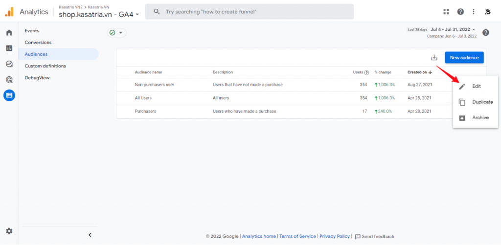Viewport: 501px width, 245px height.
Task: Open the date range dropdown Jul 4 - Jul 31
Action: click(453, 29)
